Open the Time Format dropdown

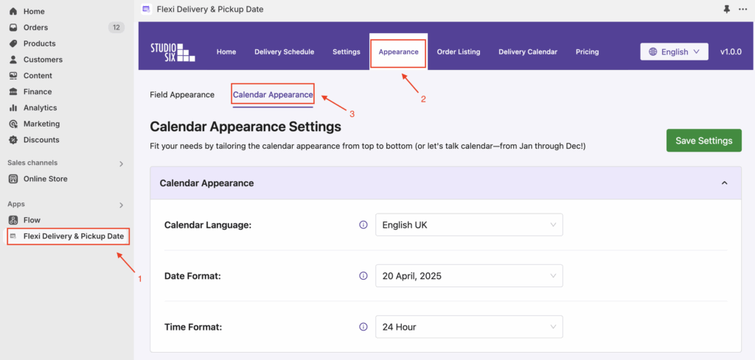[x=469, y=327]
